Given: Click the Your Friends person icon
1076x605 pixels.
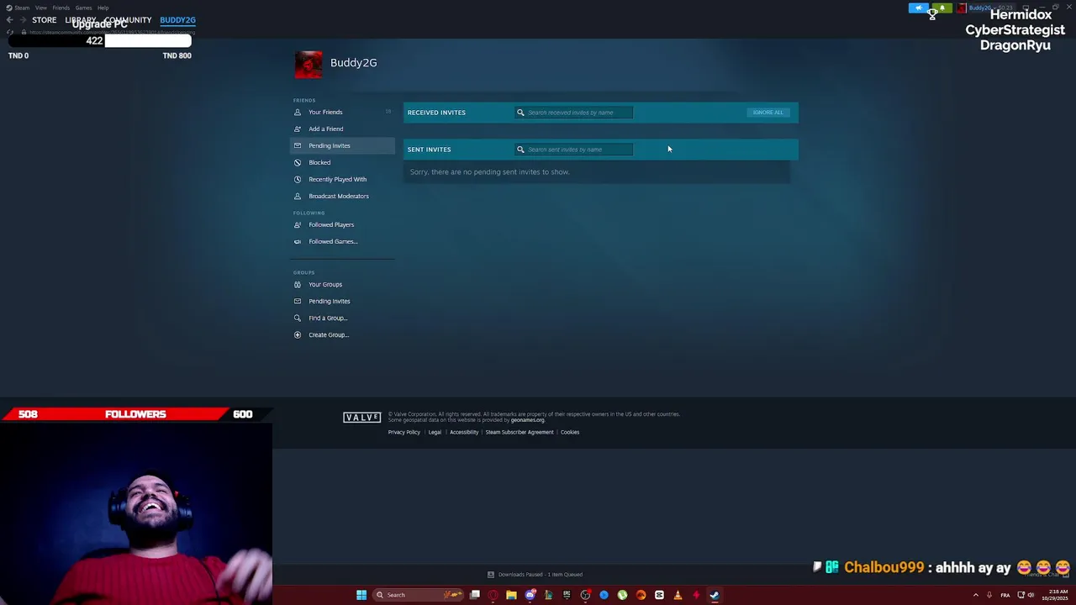Looking at the screenshot, I should click(x=297, y=112).
